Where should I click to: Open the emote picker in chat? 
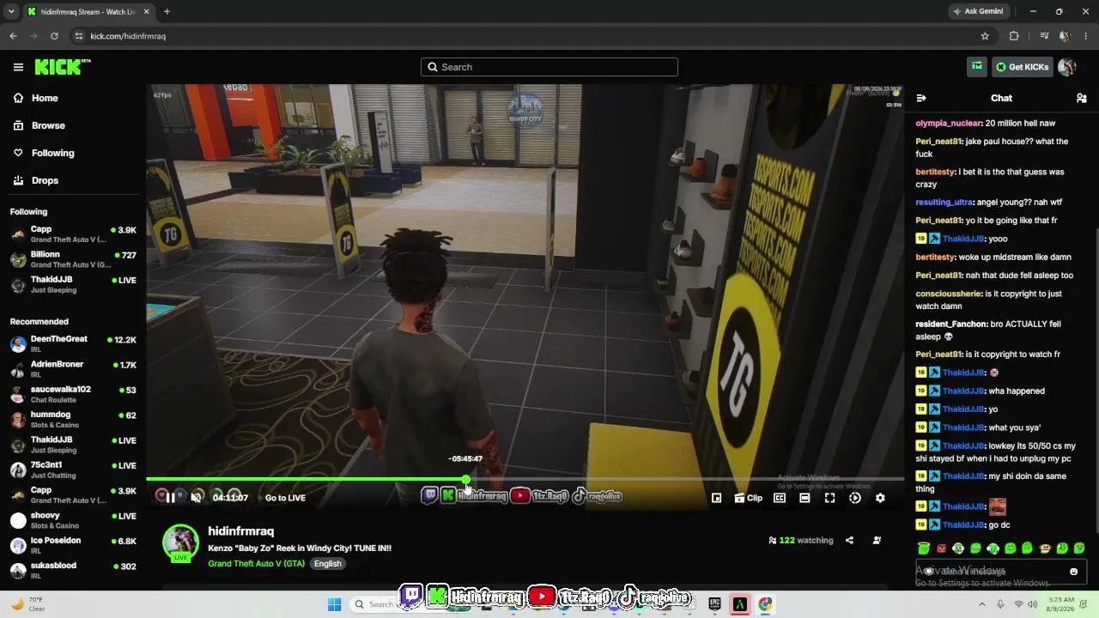click(1073, 572)
